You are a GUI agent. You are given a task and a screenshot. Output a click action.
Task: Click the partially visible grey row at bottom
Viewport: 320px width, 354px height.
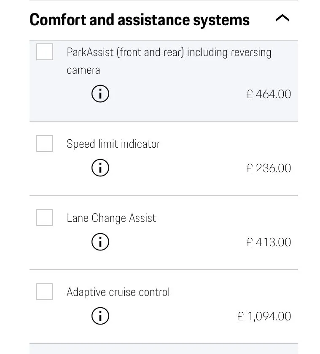click(164, 349)
